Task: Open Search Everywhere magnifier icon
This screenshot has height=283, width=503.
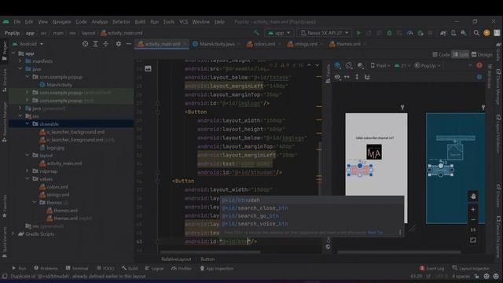Action: tap(476, 33)
